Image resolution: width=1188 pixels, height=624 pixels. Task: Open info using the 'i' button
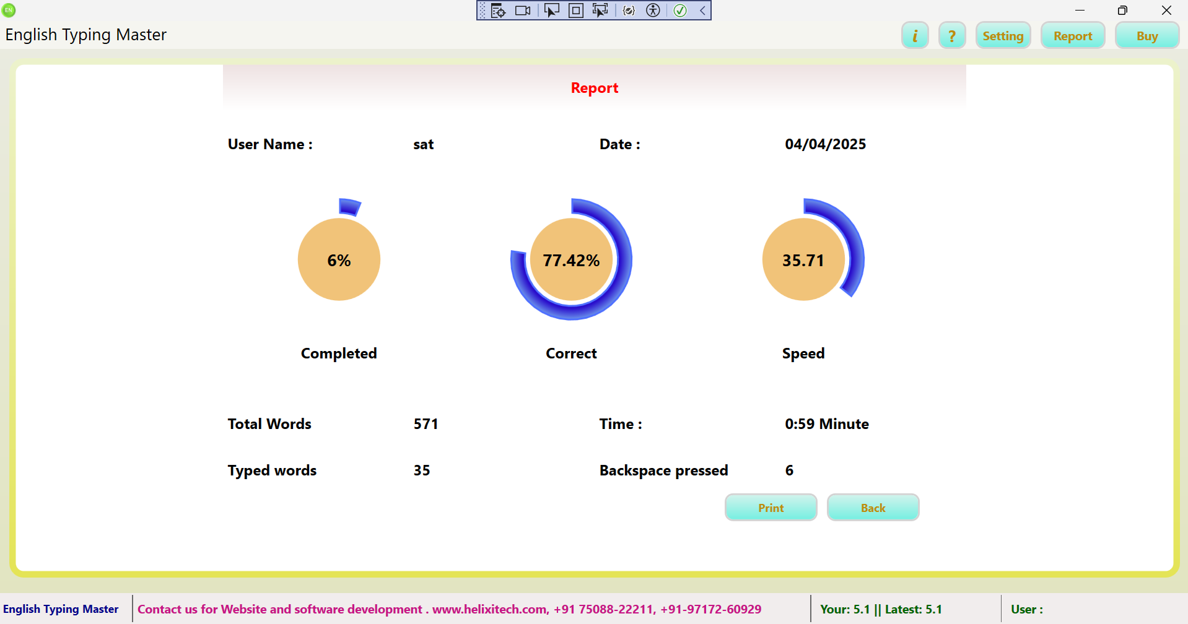pyautogui.click(x=914, y=36)
